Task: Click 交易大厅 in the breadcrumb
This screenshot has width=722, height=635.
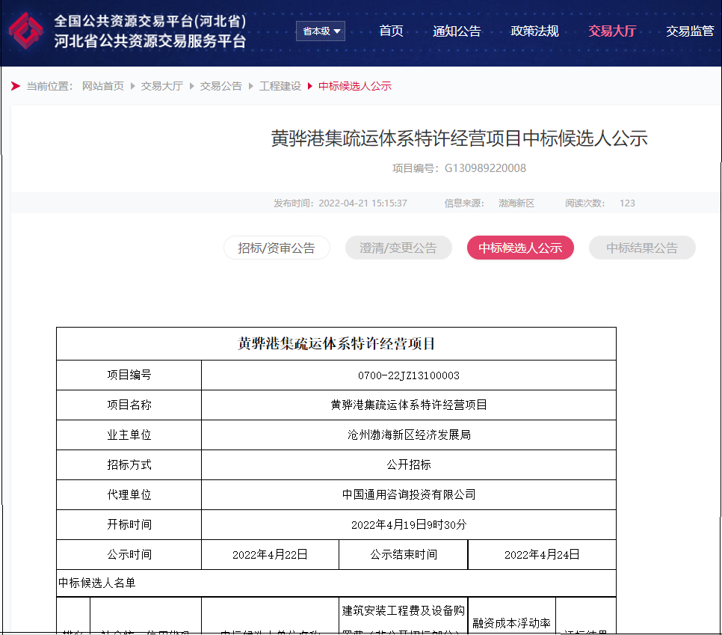Action: pyautogui.click(x=161, y=86)
